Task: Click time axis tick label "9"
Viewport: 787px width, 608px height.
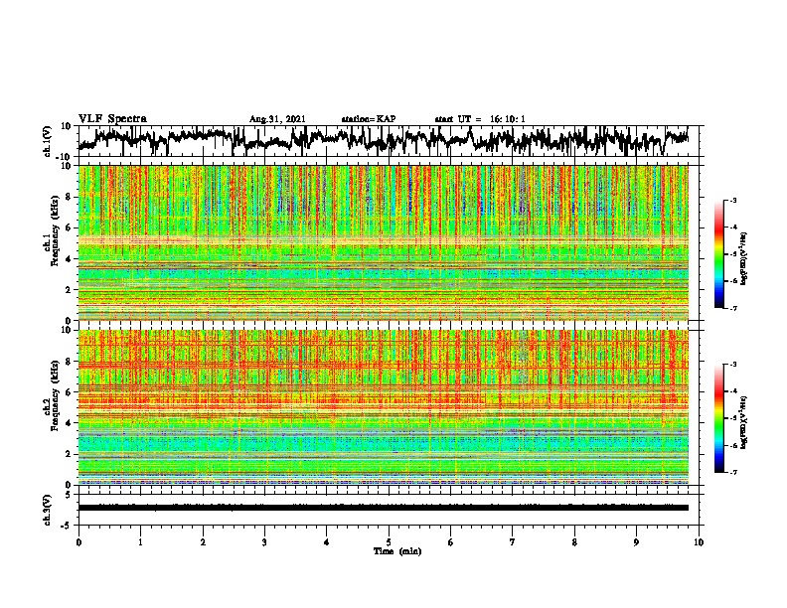Action: point(636,542)
